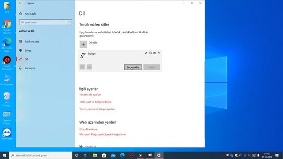Open Geri Dönüşüm recycle bin icon
This screenshot has height=159, width=283.
coord(7,99)
